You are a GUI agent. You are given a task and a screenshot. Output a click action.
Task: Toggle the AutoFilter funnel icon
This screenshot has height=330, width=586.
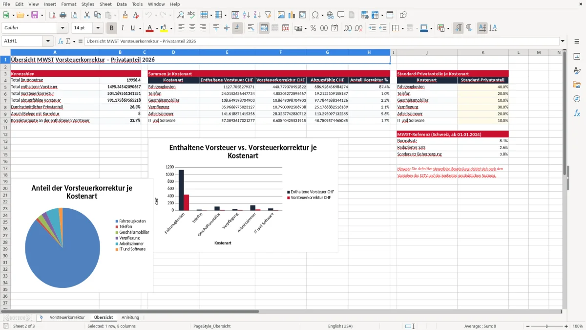point(268,15)
